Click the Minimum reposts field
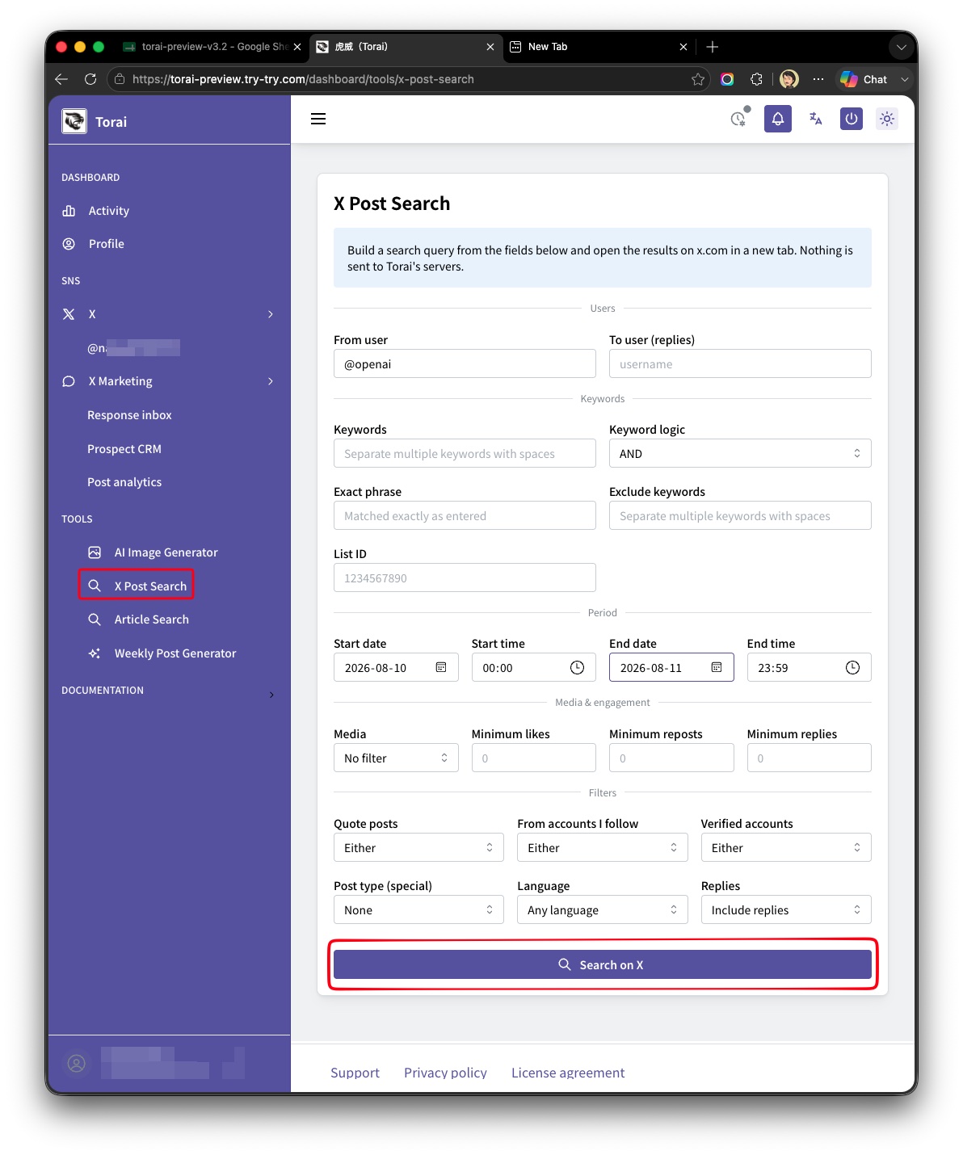The width and height of the screenshot is (963, 1155). (x=671, y=758)
